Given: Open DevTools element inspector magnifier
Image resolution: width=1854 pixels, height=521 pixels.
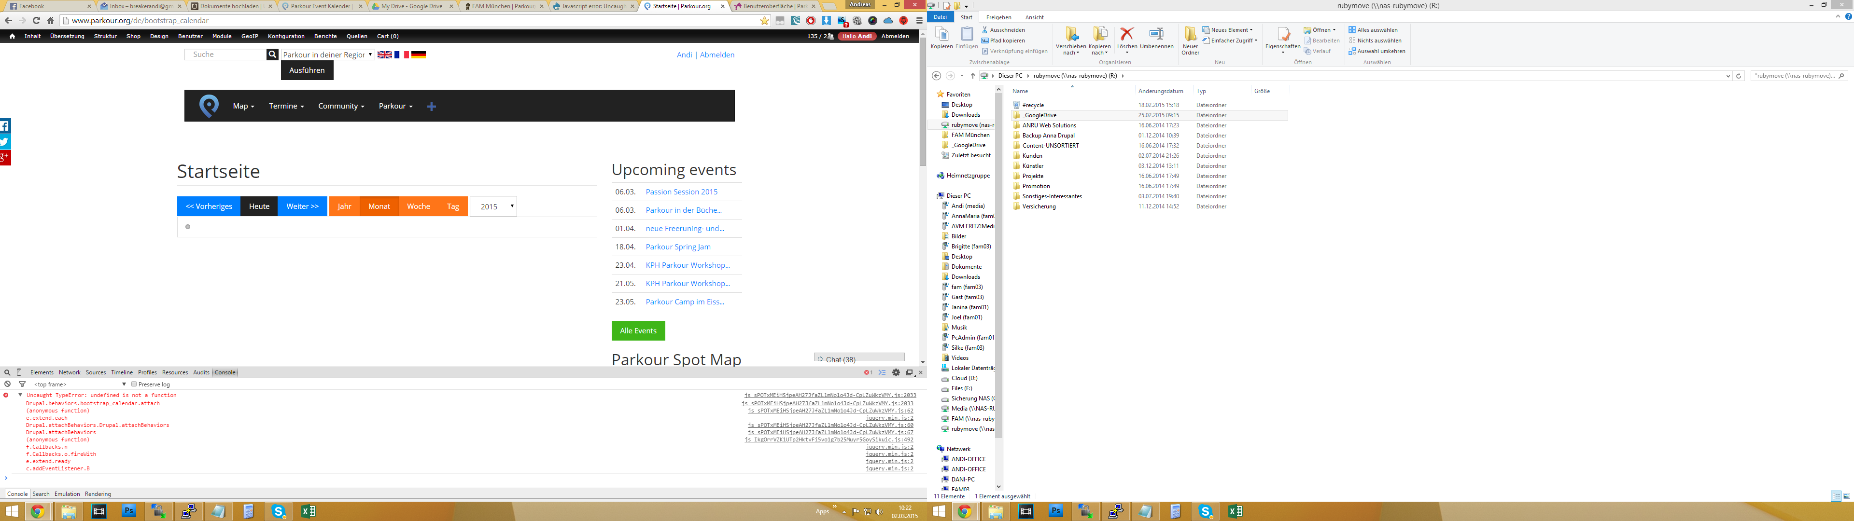Looking at the screenshot, I should click(7, 373).
